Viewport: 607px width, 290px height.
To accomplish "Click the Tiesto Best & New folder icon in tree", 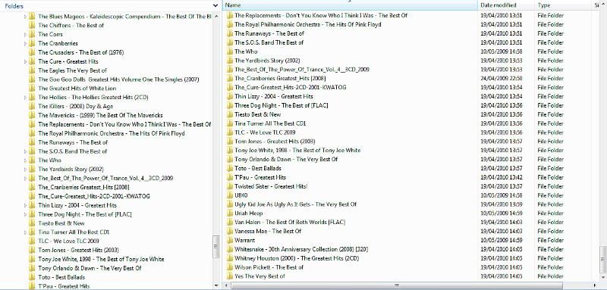I will (x=32, y=223).
